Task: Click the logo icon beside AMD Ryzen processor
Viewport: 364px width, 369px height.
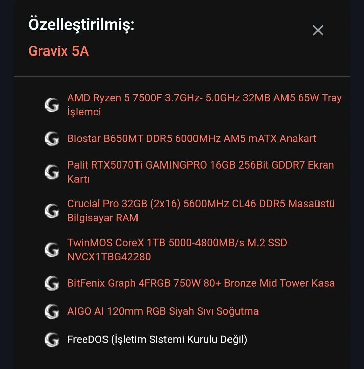Action: (x=52, y=105)
